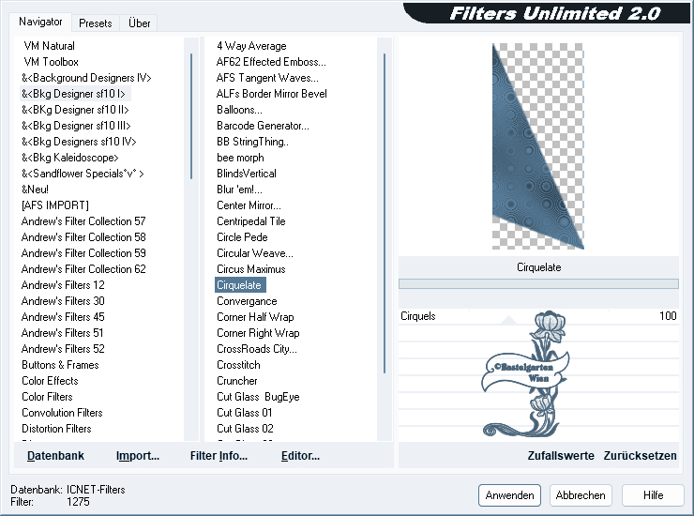Choose AF62 Effected Emboss... filter
Image resolution: width=694 pixels, height=516 pixels.
271,62
